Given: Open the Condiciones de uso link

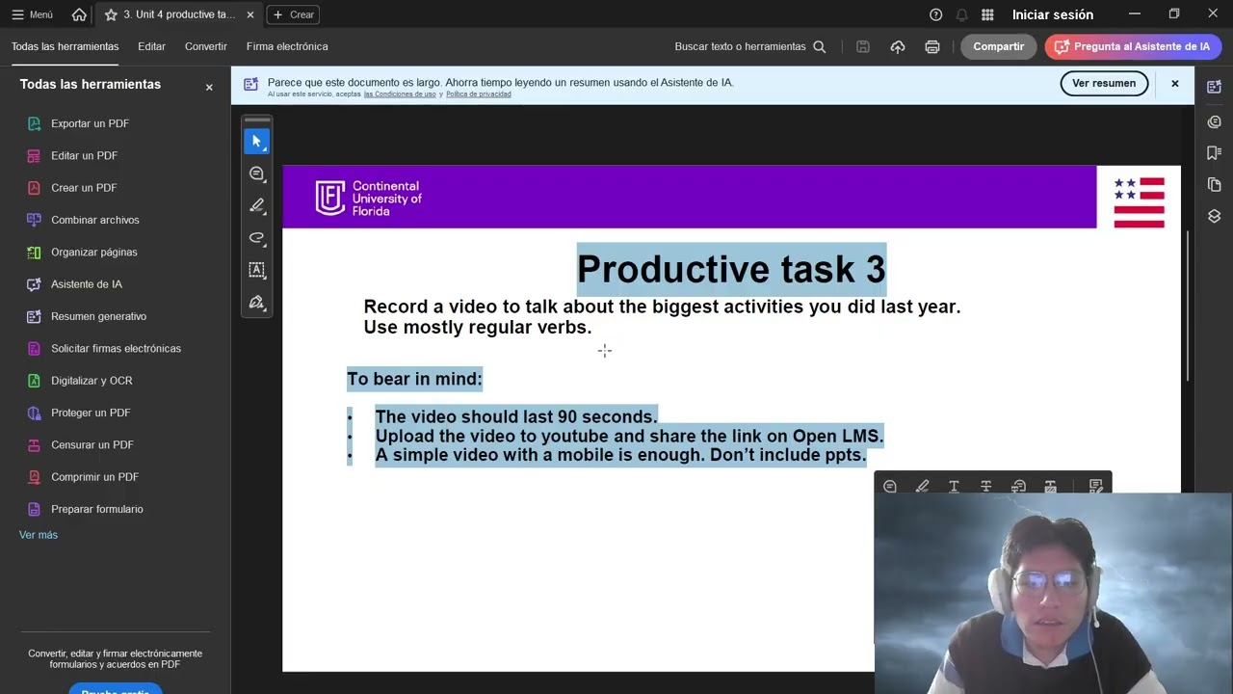Looking at the screenshot, I should [400, 94].
